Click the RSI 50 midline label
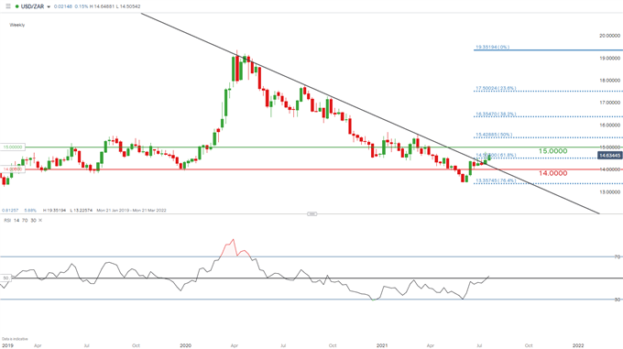The width and height of the screenshot is (623, 349). point(6,278)
